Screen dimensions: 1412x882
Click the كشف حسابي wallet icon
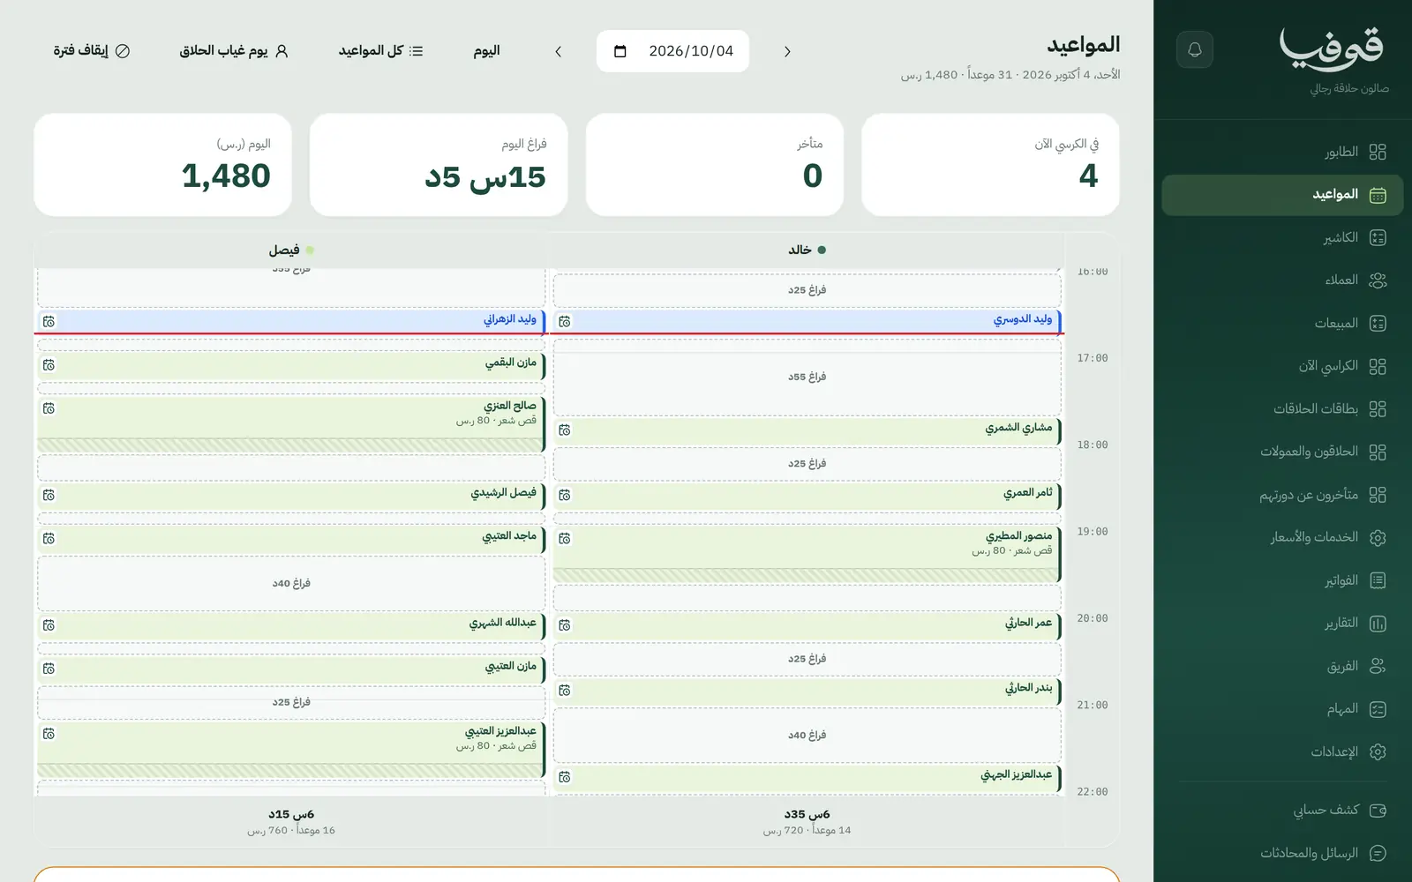tap(1378, 810)
